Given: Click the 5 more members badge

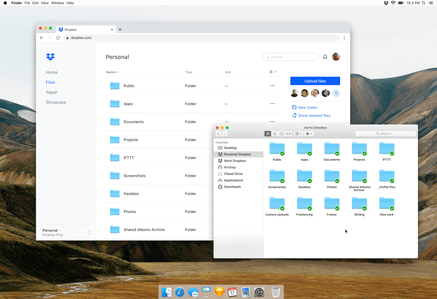Looking at the screenshot, I should [336, 93].
